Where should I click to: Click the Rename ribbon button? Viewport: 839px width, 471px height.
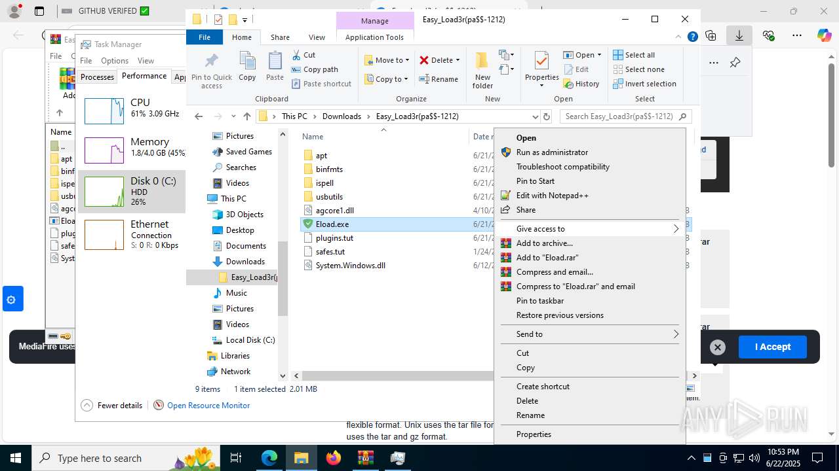439,79
